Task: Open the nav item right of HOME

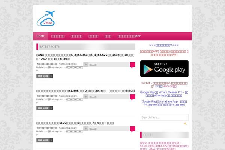Action: click(x=58, y=36)
